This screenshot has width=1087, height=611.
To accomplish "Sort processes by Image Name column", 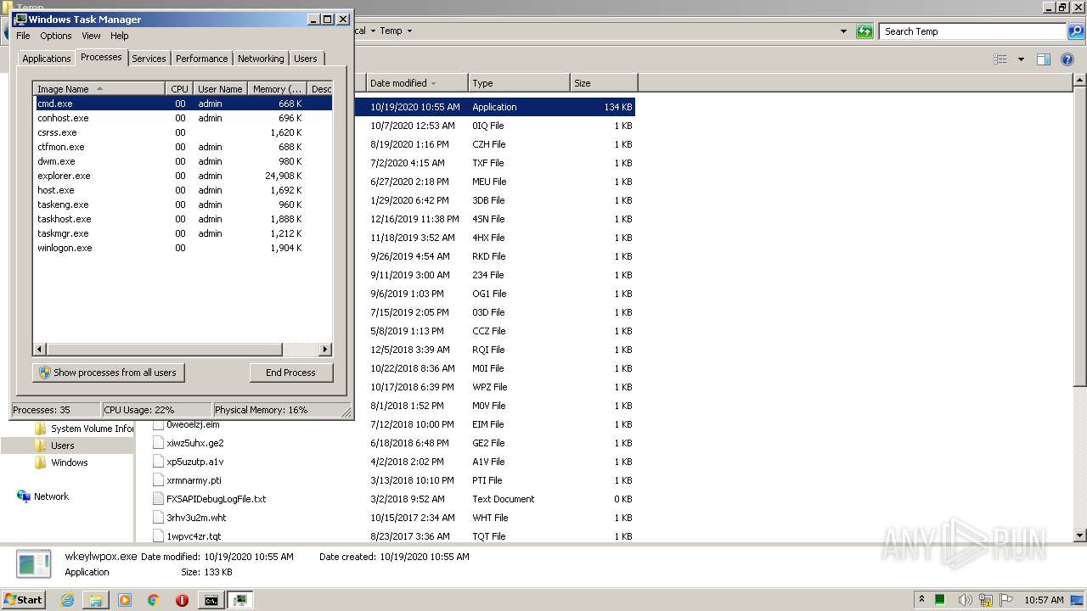I will [x=99, y=89].
